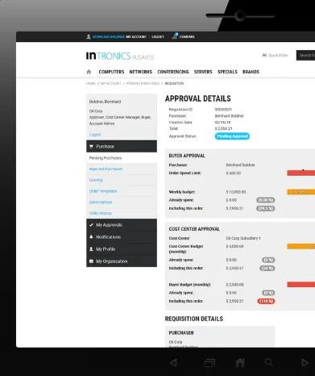Tap the tablet recent apps icon
Image resolution: width=315 pixels, height=376 pixels.
click(x=209, y=363)
